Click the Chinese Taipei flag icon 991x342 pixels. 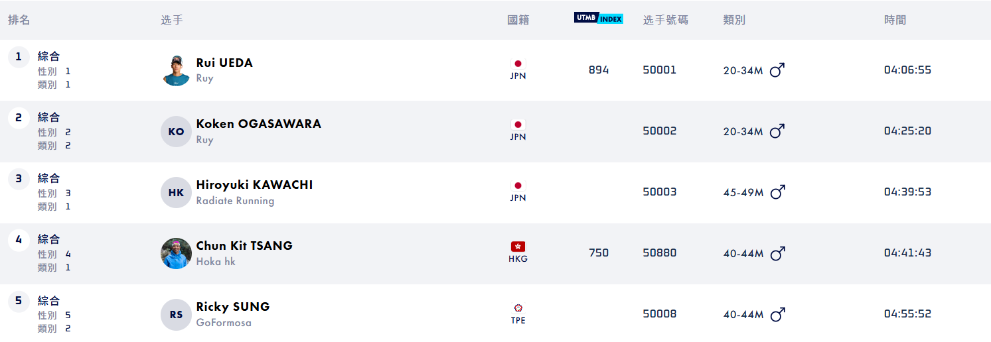point(518,308)
